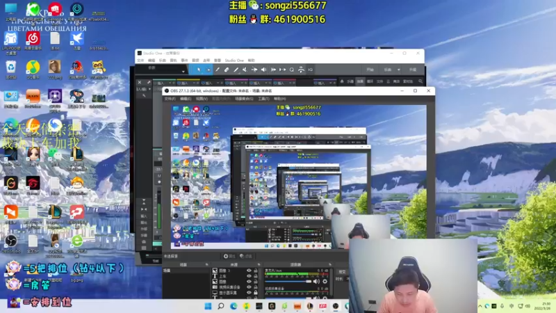Select the Eraser tool in Studio One toolbar
The width and height of the screenshot is (556, 313).
click(227, 70)
